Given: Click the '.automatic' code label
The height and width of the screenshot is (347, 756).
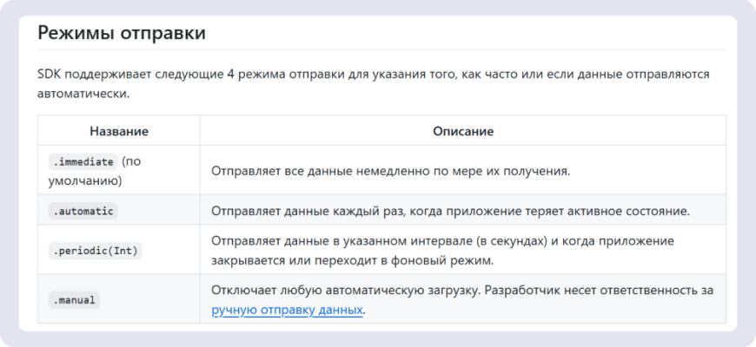Looking at the screenshot, I should click(x=83, y=211).
